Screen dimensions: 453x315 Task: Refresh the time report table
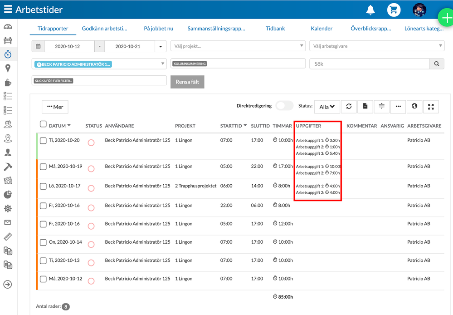[x=349, y=107]
